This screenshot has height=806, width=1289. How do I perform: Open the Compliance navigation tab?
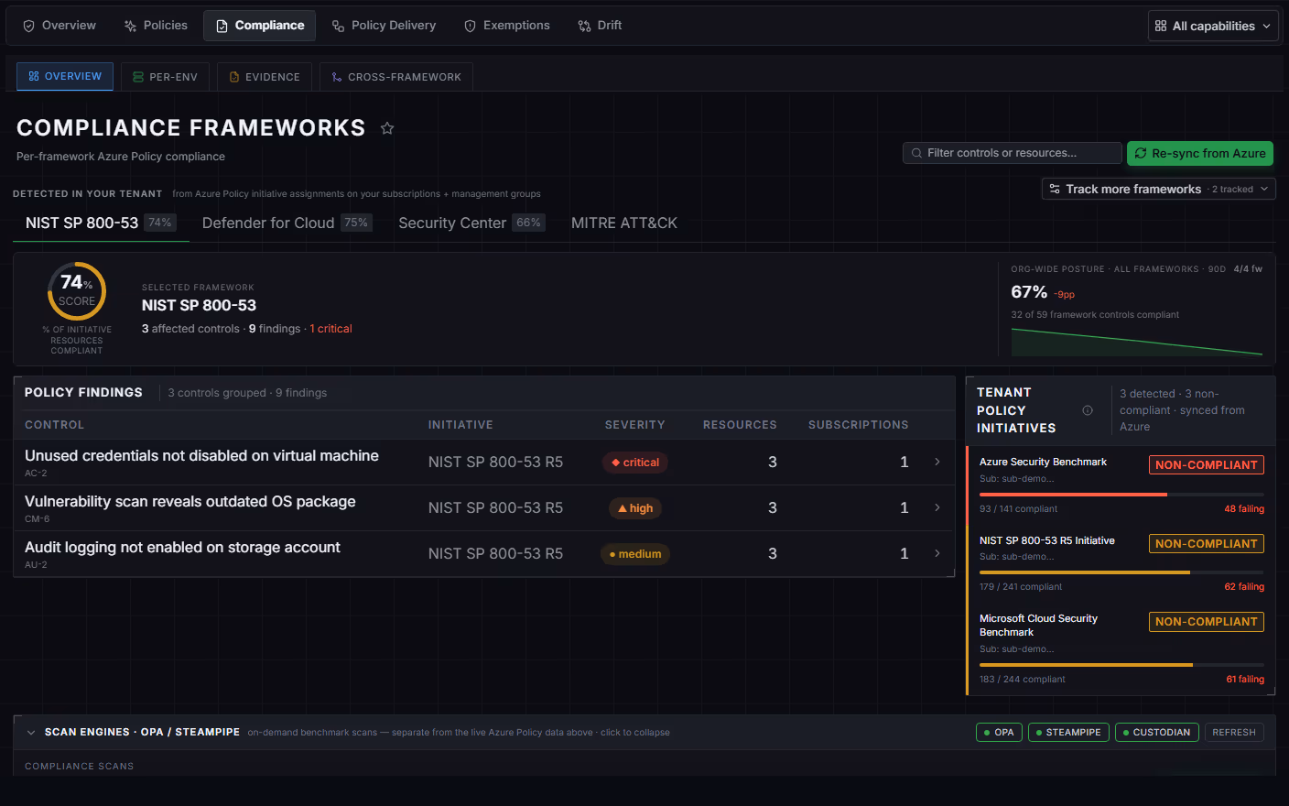click(x=260, y=26)
